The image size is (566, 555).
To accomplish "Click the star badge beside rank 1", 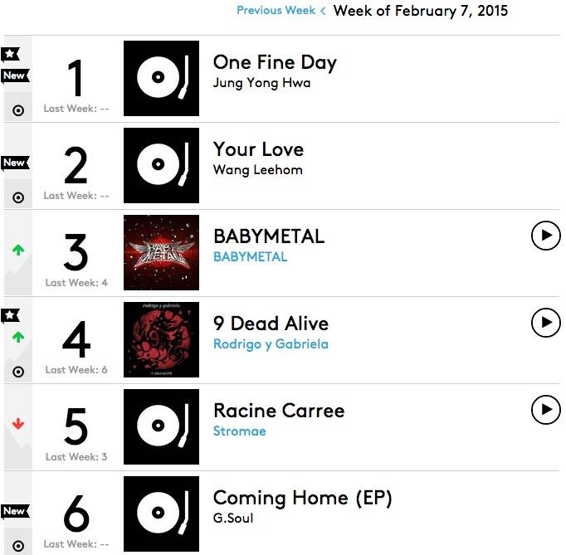I will (x=10, y=54).
